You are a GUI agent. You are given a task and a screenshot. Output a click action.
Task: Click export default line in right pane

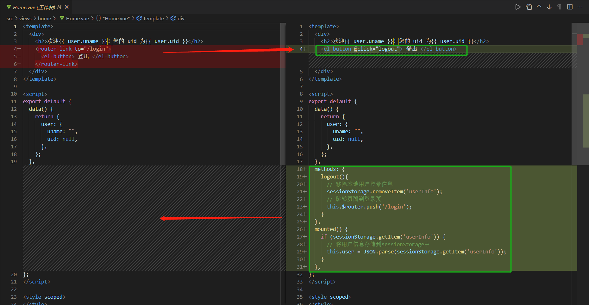(x=333, y=102)
